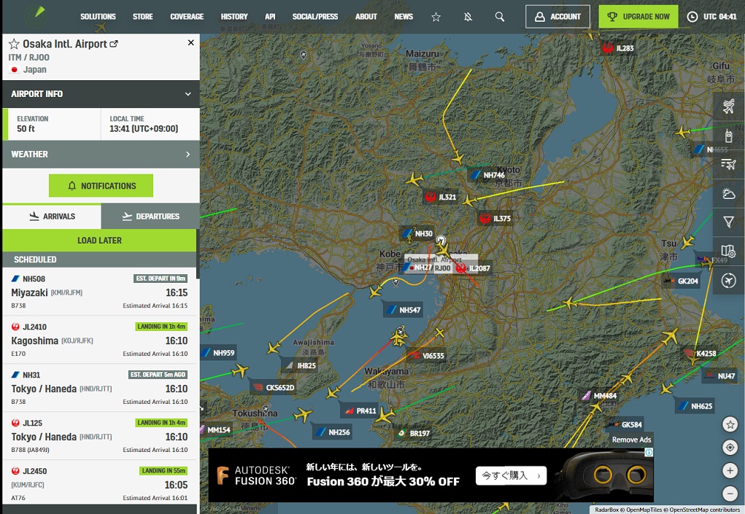Toggle the favorites star in top navigation
This screenshot has height=514, width=745.
coord(436,17)
